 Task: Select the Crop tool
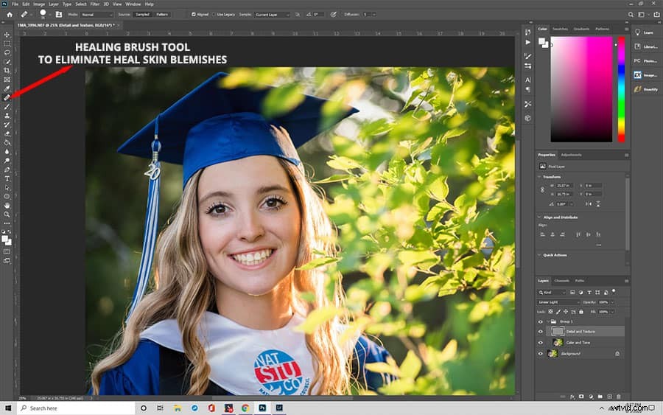point(7,71)
